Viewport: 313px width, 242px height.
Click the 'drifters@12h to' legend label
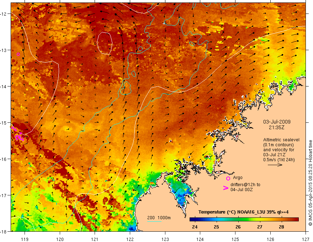tap(245, 185)
